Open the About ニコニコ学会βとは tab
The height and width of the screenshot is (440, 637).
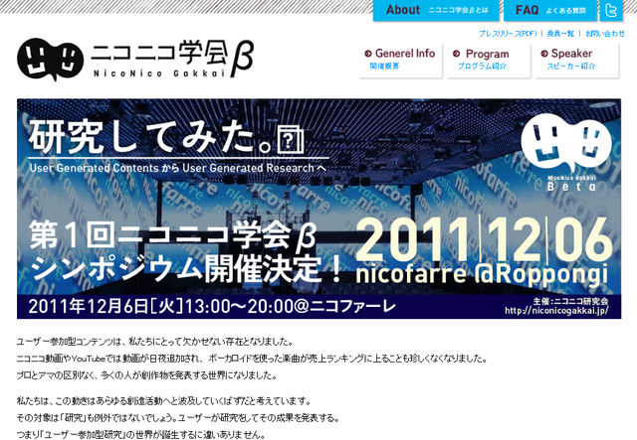pos(436,10)
